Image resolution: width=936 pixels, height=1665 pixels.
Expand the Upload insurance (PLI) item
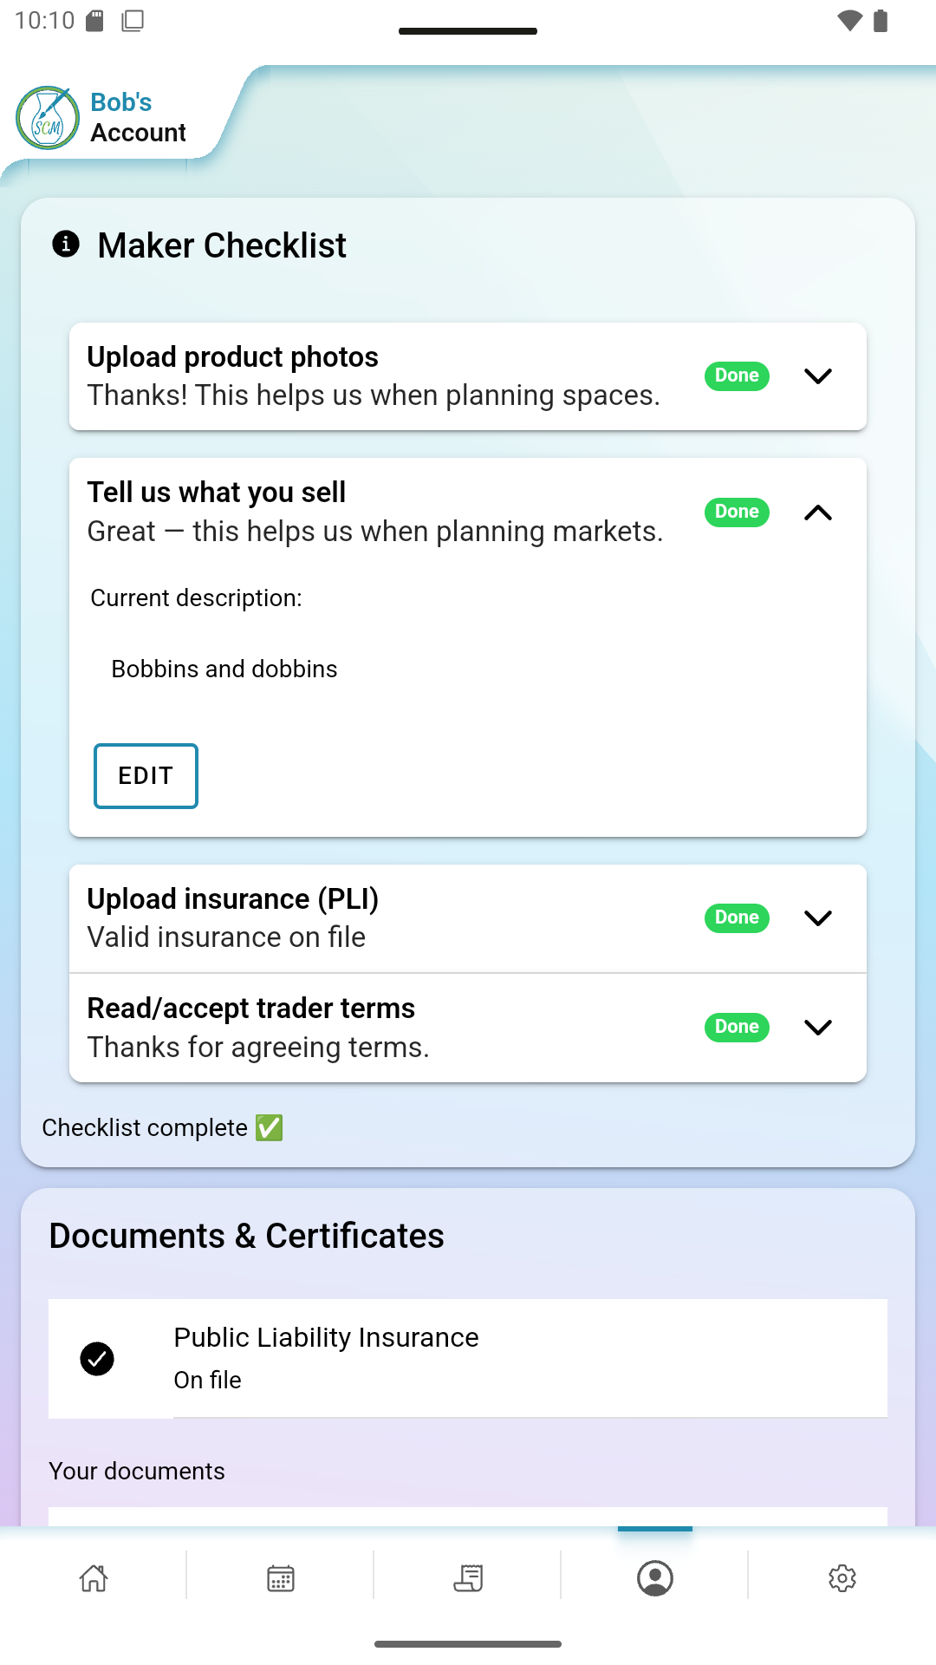point(818,918)
